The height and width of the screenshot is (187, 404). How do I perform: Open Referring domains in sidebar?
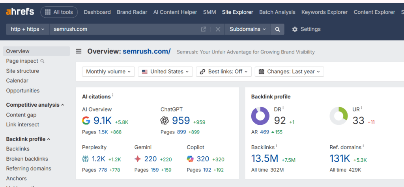28,168
